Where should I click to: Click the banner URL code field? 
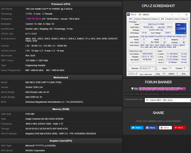tap(158, 94)
